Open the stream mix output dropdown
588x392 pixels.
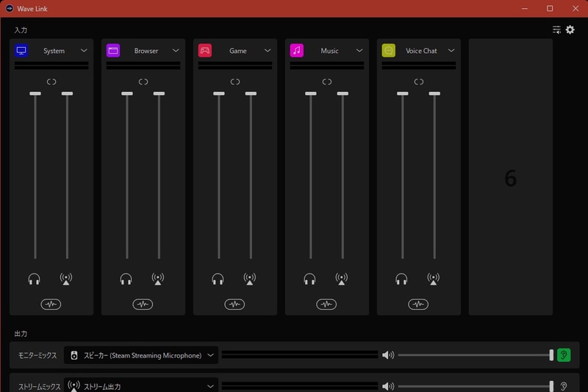point(141,386)
